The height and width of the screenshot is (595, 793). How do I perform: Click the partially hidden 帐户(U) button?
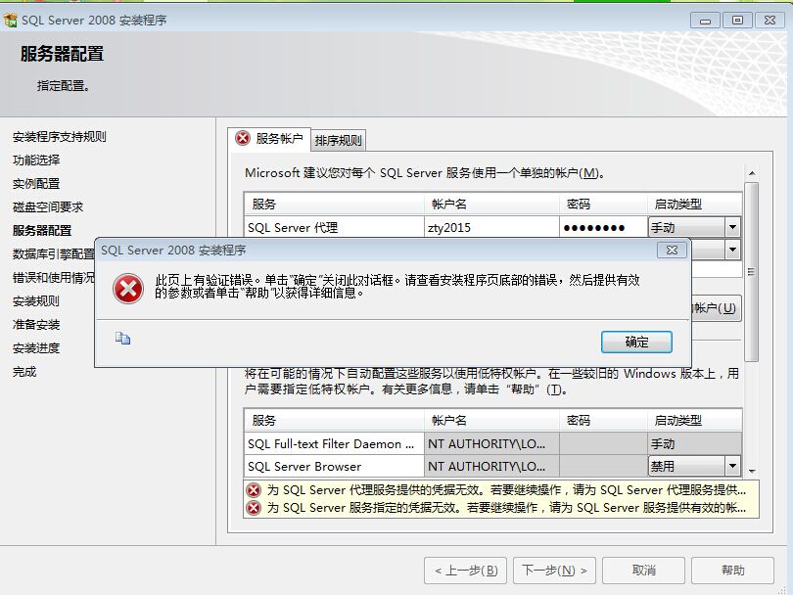point(716,308)
